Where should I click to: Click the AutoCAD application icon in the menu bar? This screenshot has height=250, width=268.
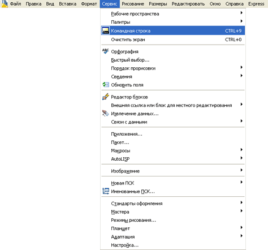pyautogui.click(x=5, y=4)
